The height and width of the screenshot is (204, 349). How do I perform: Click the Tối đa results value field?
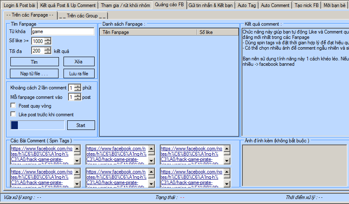(38, 51)
